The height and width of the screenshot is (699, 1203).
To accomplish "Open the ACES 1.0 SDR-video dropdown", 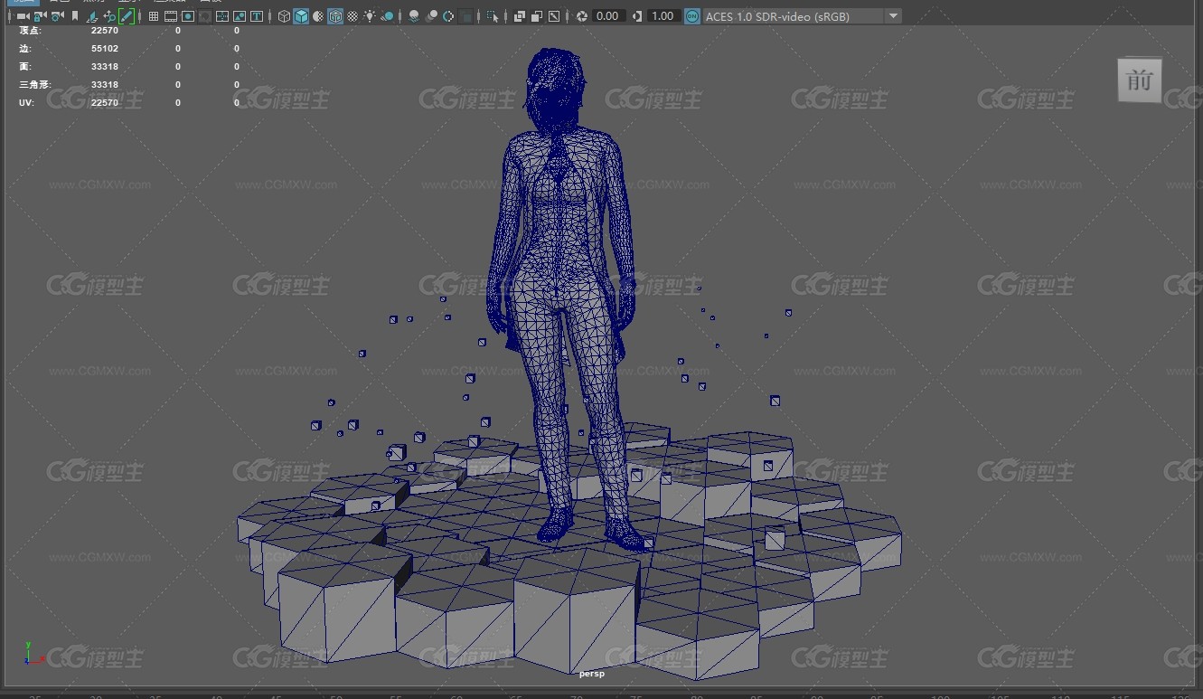I will click(x=803, y=16).
